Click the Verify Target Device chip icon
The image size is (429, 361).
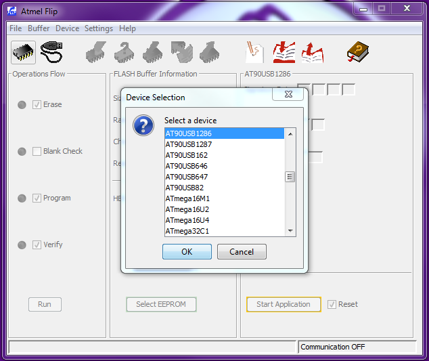[181, 52]
